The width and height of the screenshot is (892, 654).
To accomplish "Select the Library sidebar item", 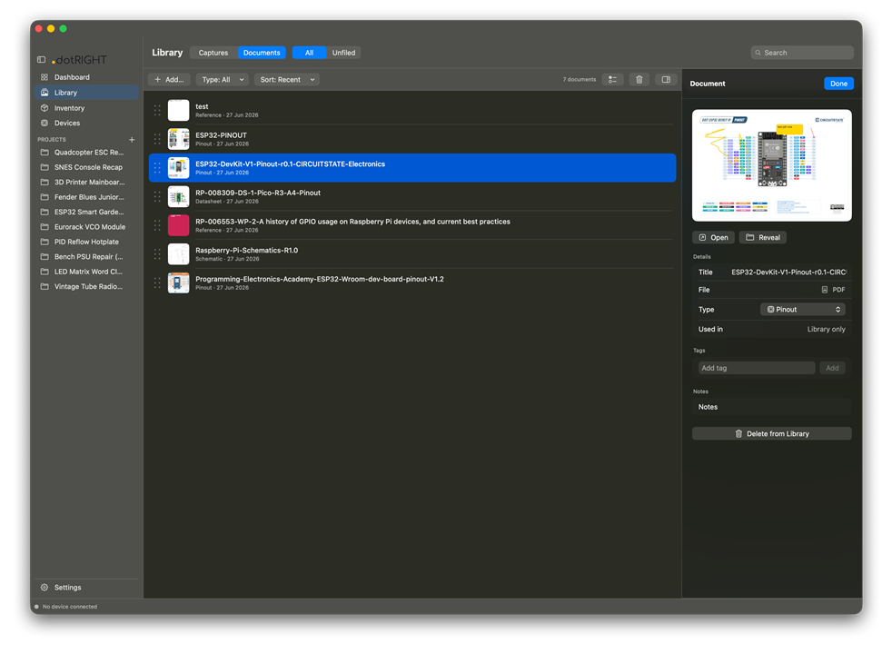I will [x=86, y=93].
